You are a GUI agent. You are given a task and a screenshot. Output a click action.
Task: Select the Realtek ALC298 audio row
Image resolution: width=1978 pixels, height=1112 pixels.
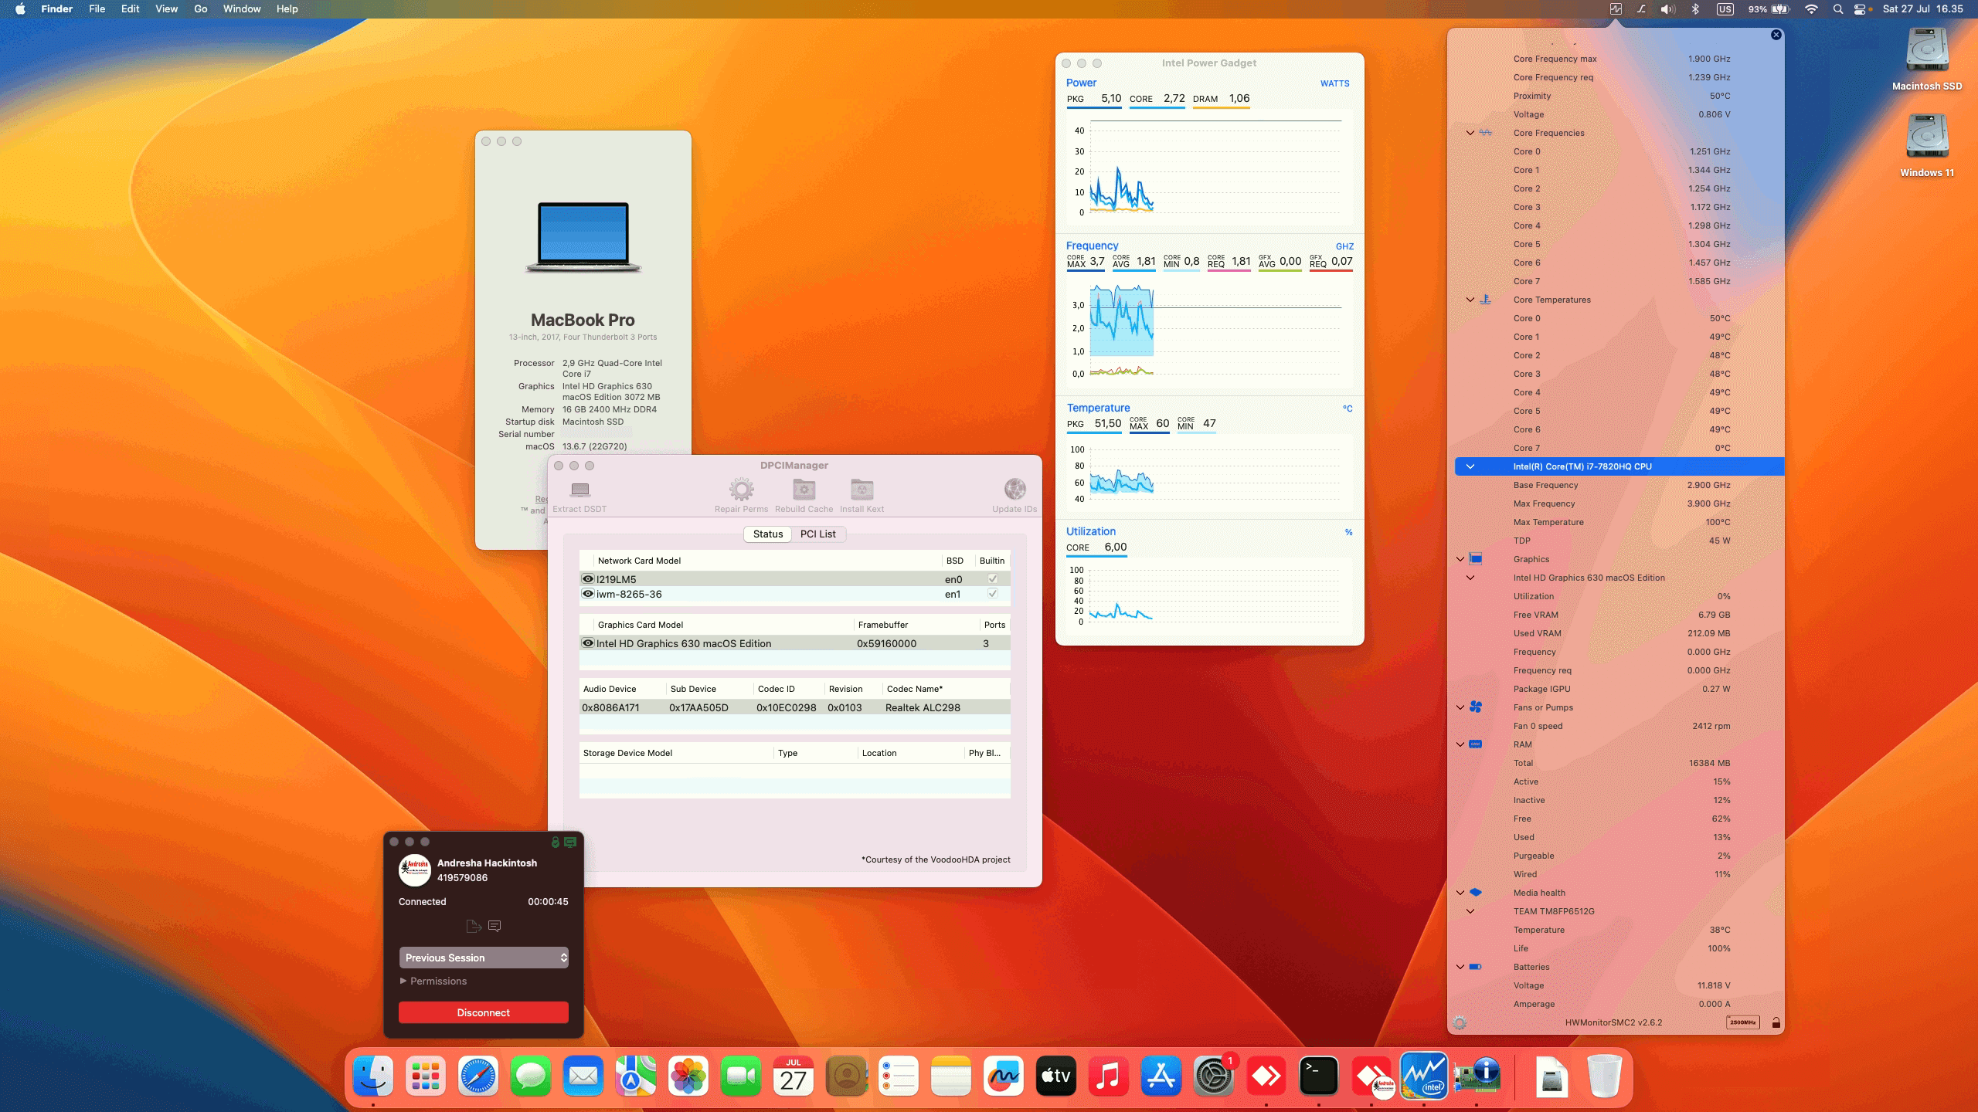794,707
